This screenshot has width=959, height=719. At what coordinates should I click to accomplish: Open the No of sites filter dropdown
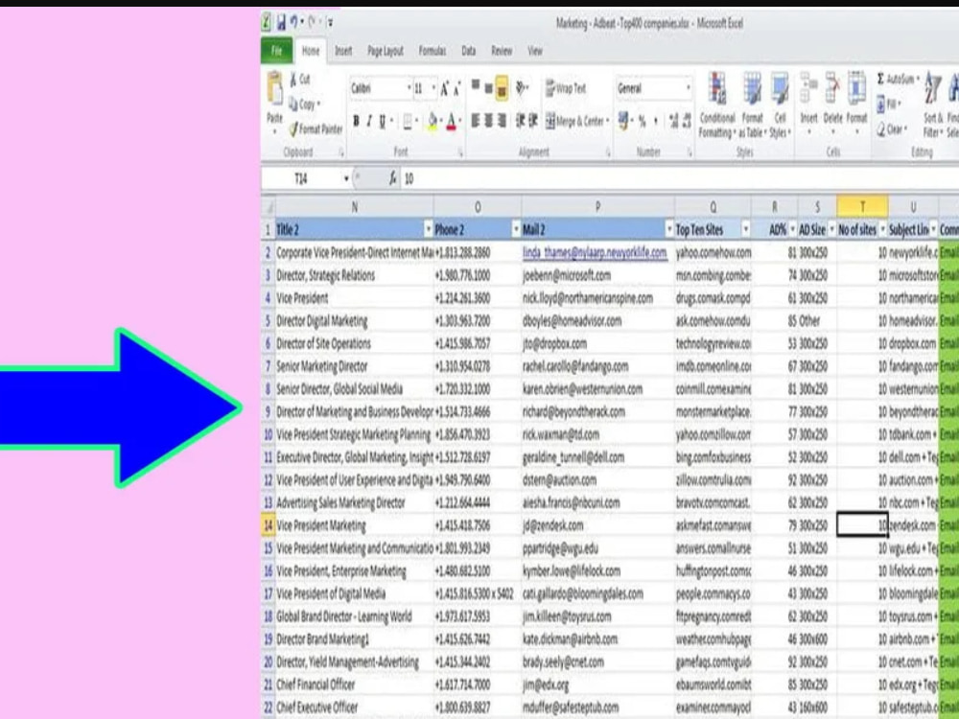click(882, 230)
